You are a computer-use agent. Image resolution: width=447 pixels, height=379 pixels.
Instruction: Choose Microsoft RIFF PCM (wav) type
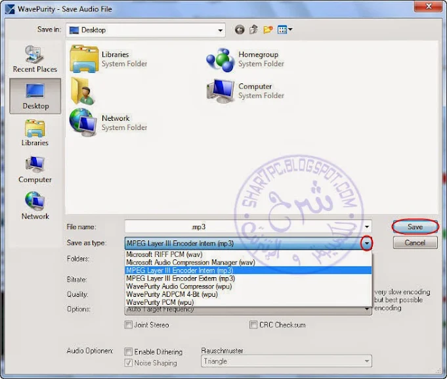248,254
